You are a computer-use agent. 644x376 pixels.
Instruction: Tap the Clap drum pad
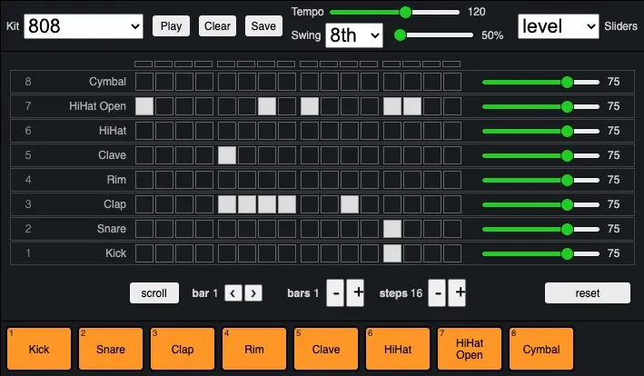click(183, 349)
